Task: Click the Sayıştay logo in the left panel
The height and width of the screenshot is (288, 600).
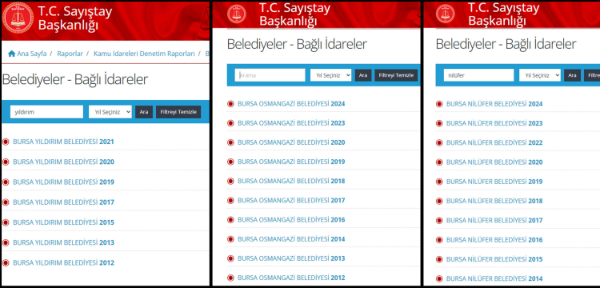Action: click(18, 18)
